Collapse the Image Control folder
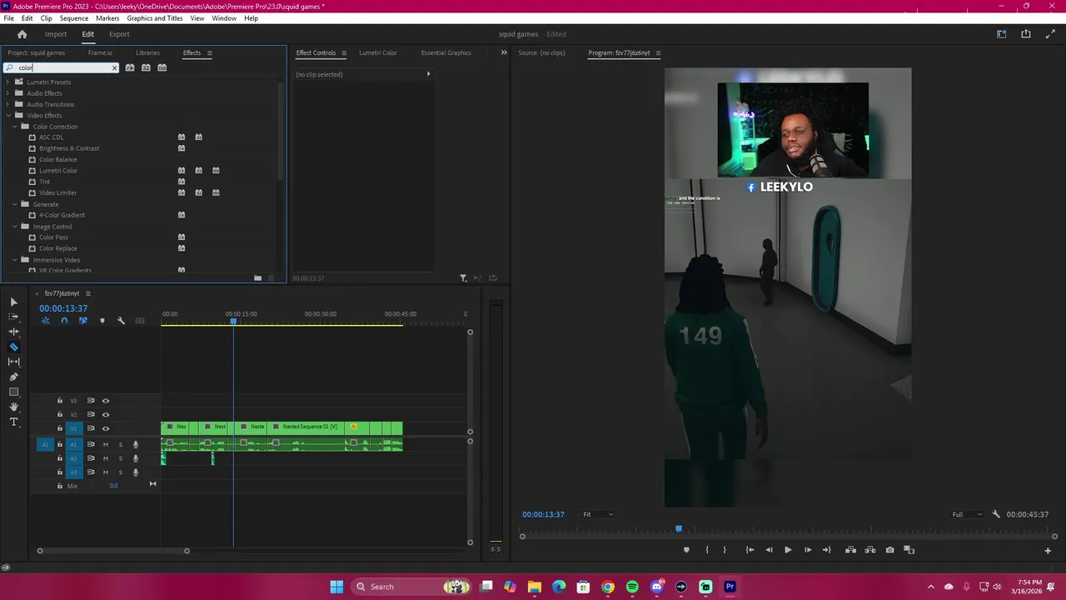This screenshot has width=1066, height=600. click(x=14, y=227)
